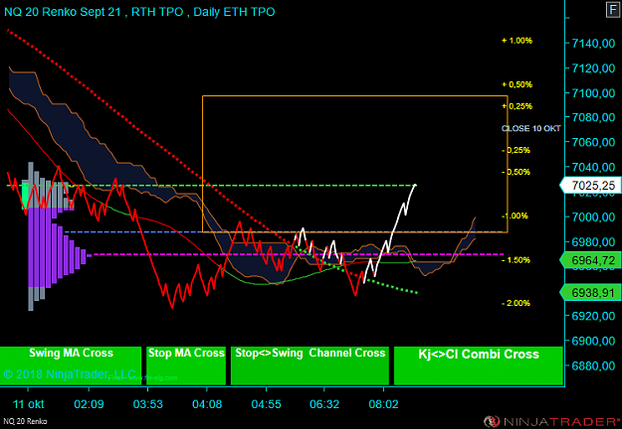Image resolution: width=622 pixels, height=429 pixels.
Task: Click the 08:02 time axis label
Action: click(x=383, y=404)
